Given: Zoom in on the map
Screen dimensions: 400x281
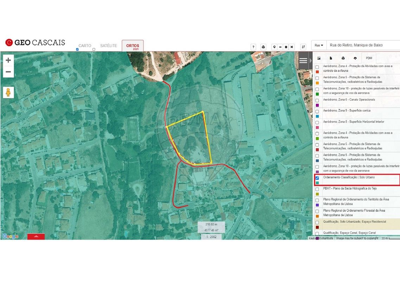Looking at the screenshot, I should 8,60.
